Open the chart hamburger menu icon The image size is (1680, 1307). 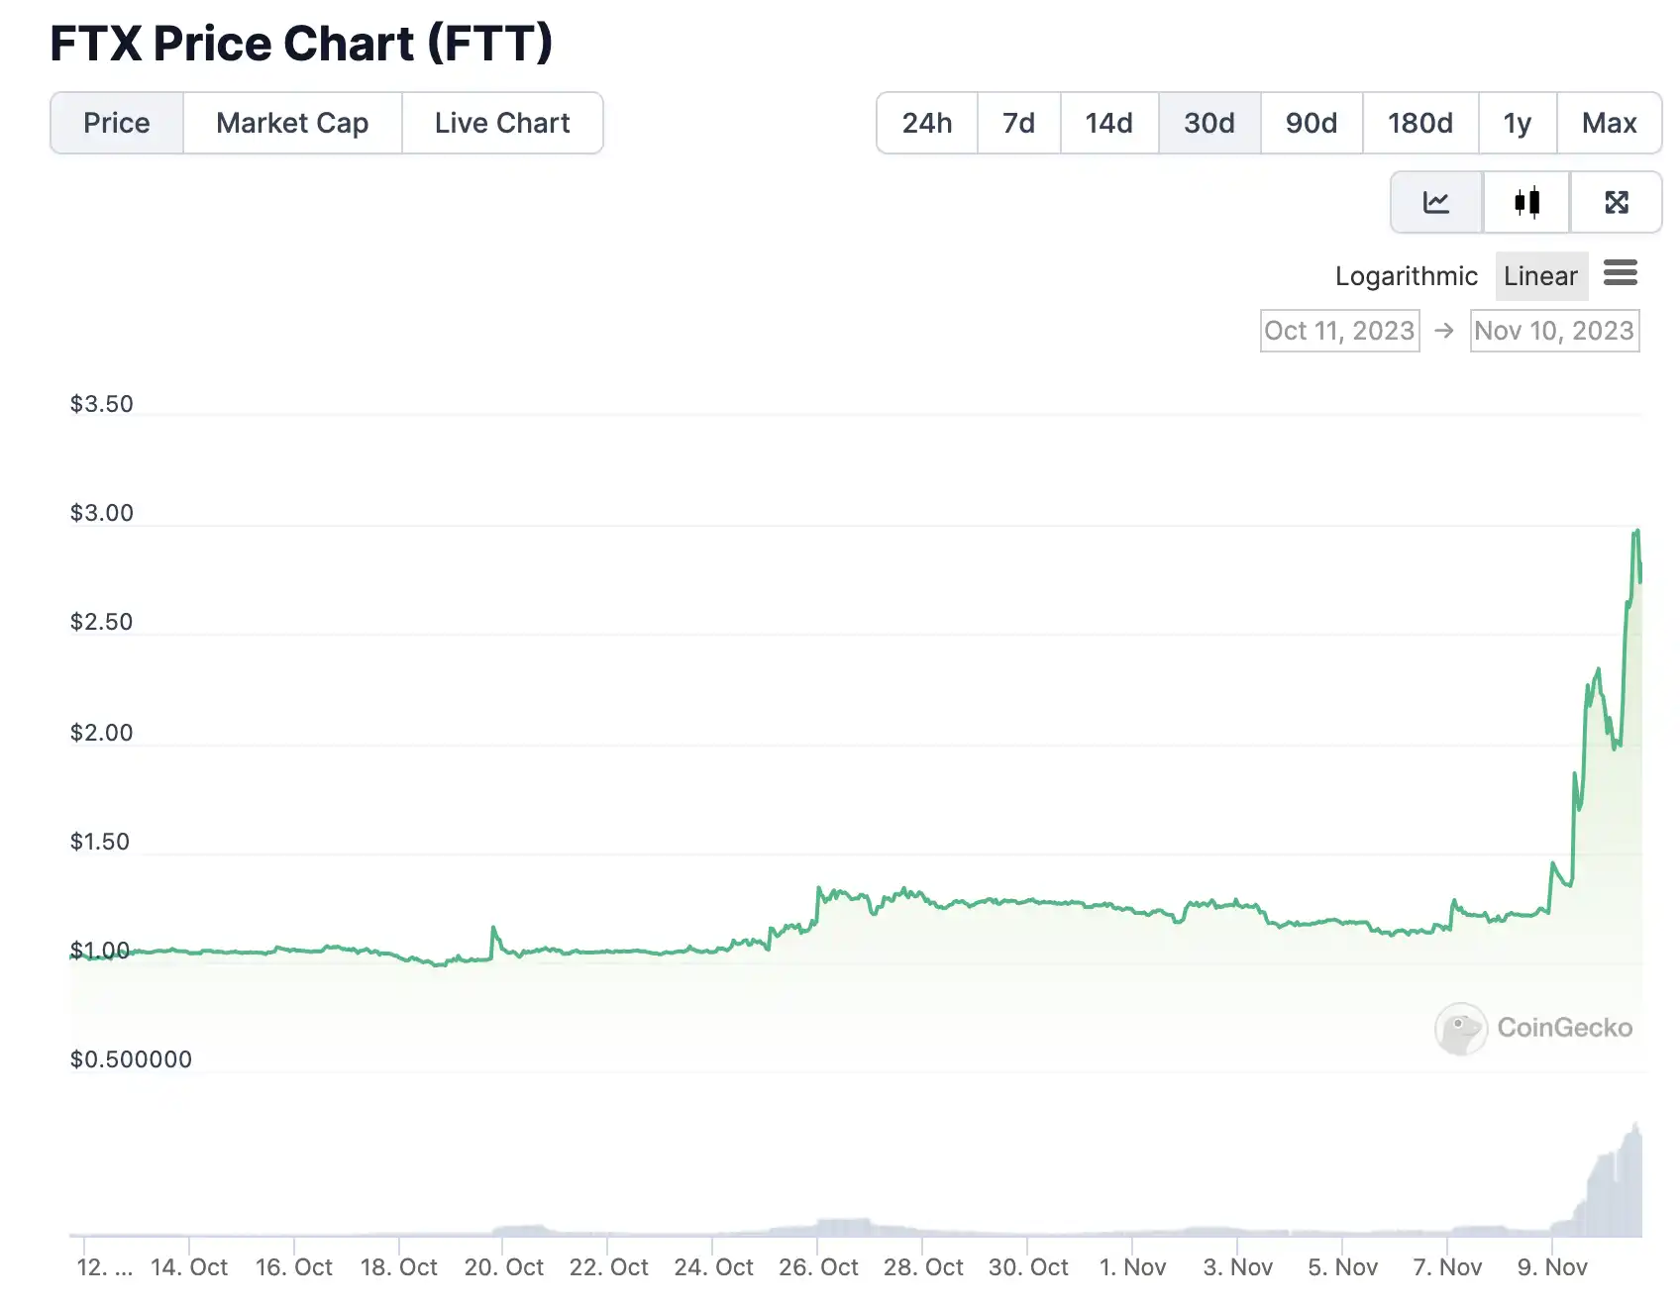coord(1620,273)
